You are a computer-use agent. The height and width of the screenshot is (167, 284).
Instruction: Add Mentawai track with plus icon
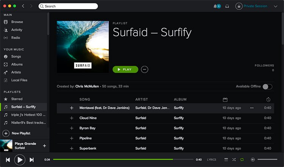[72, 108]
